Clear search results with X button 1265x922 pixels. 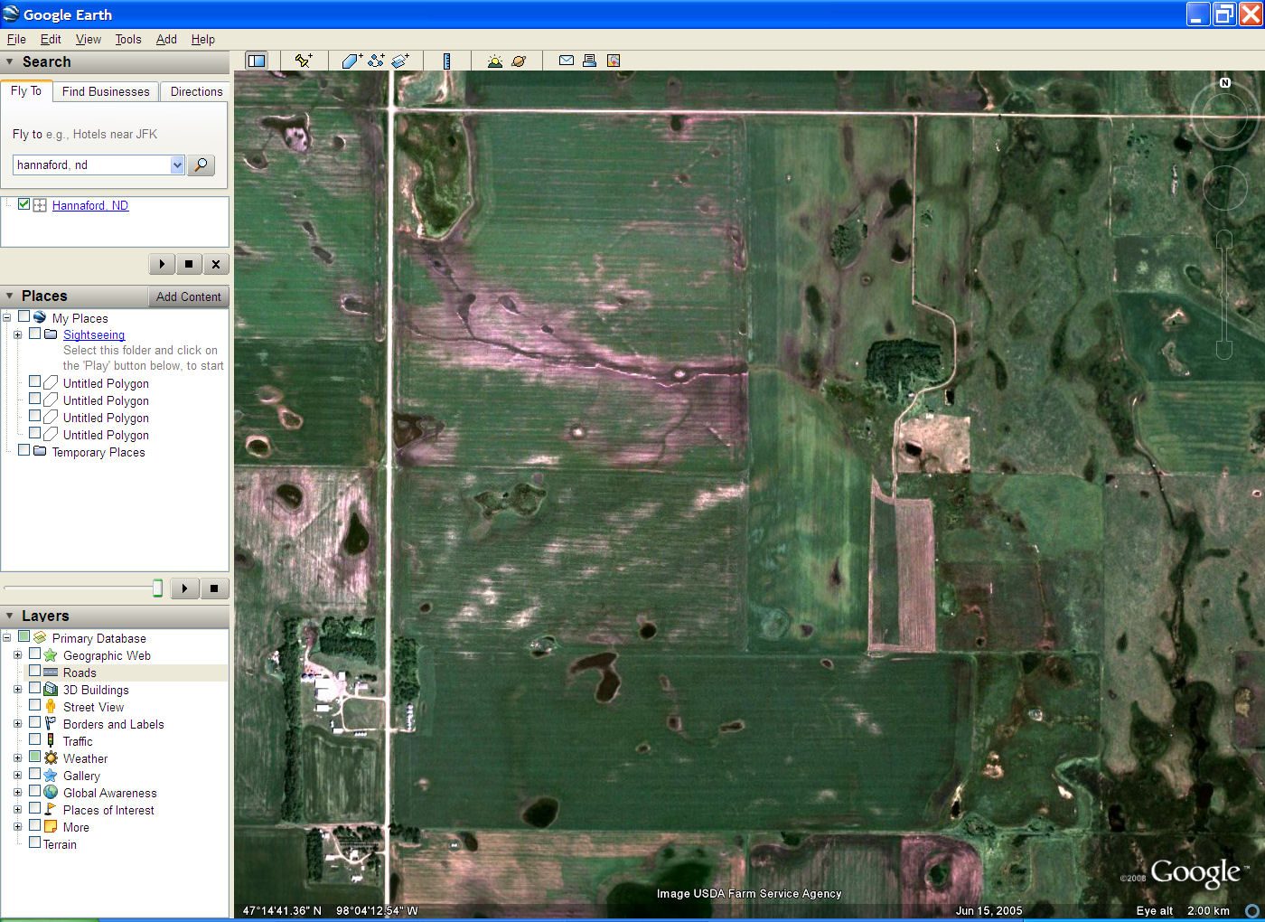pos(215,264)
